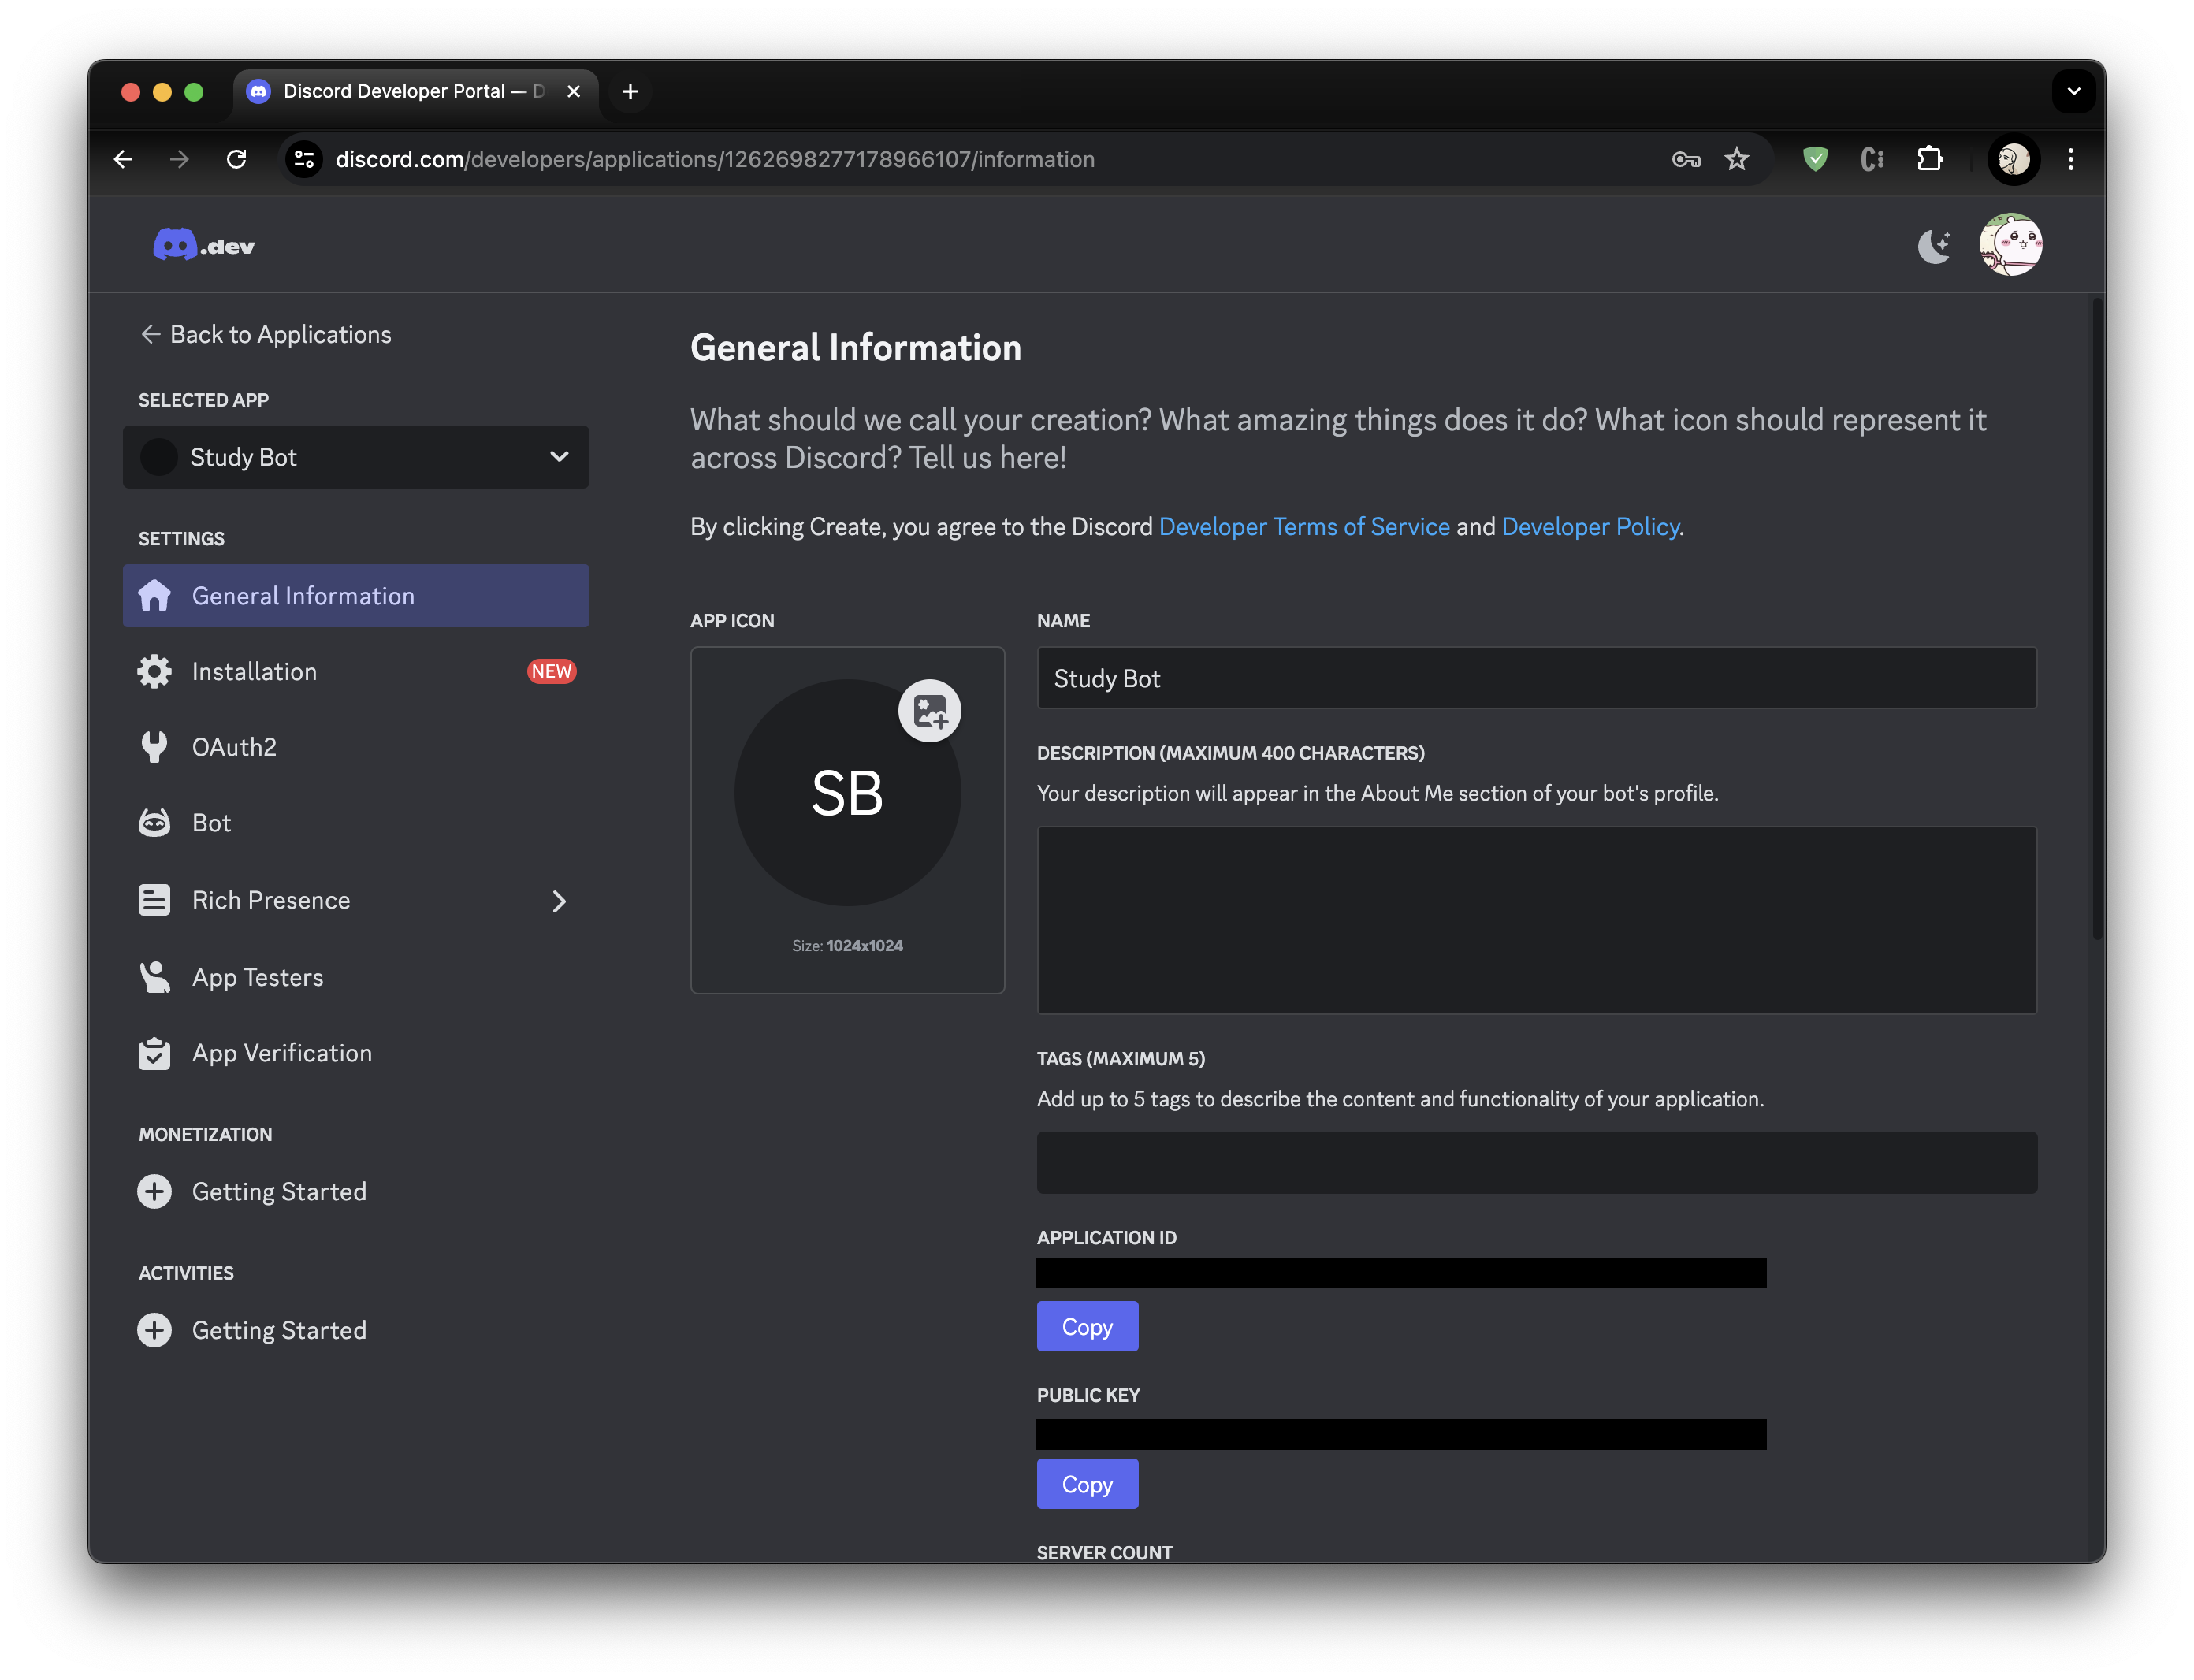Click the Name field containing Study Bot
2194x1680 pixels.
tap(1536, 678)
